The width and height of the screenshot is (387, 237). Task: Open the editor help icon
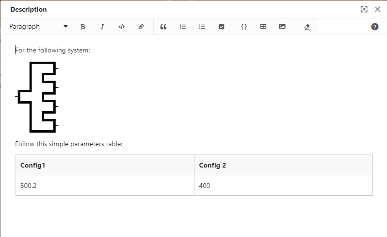[375, 27]
